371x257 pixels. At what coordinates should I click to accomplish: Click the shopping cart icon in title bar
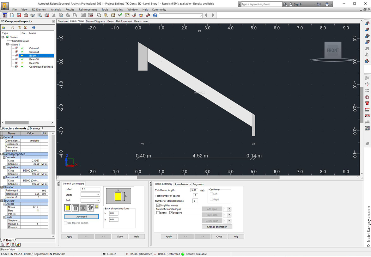click(319, 4)
